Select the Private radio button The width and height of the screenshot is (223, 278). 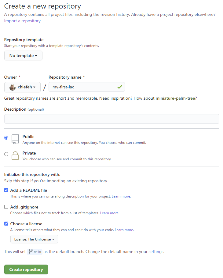(6, 154)
